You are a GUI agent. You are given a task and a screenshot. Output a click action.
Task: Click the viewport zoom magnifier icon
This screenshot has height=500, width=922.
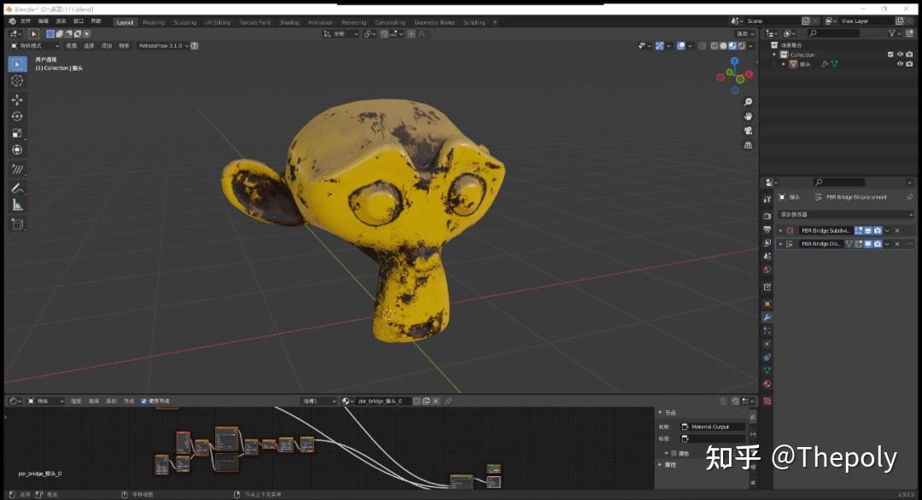(x=748, y=101)
